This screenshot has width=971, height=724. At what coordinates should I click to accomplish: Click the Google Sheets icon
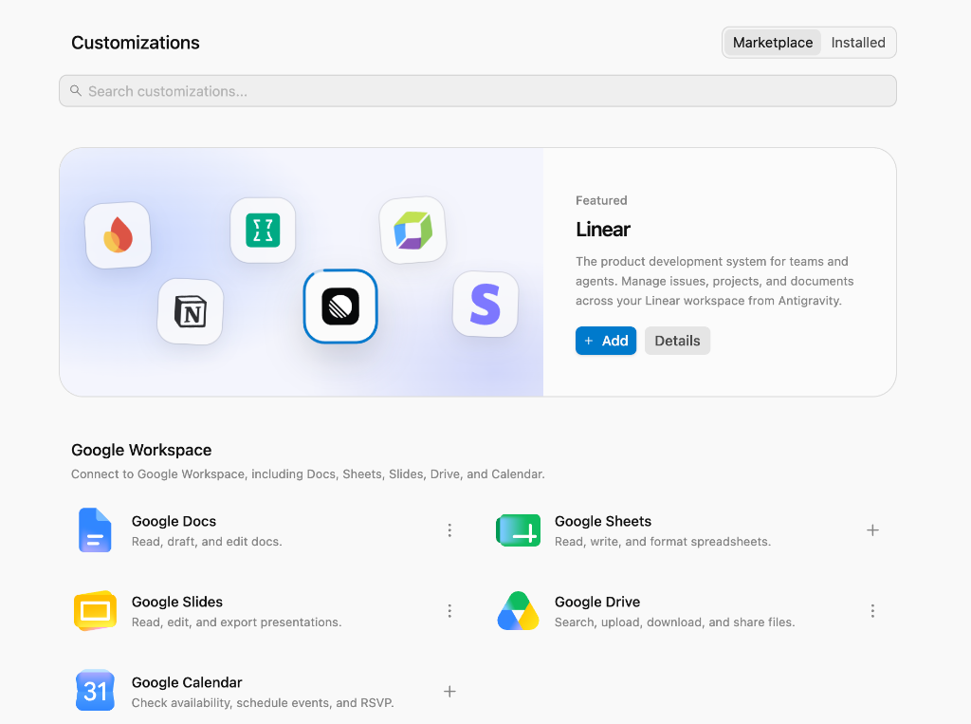pos(519,530)
